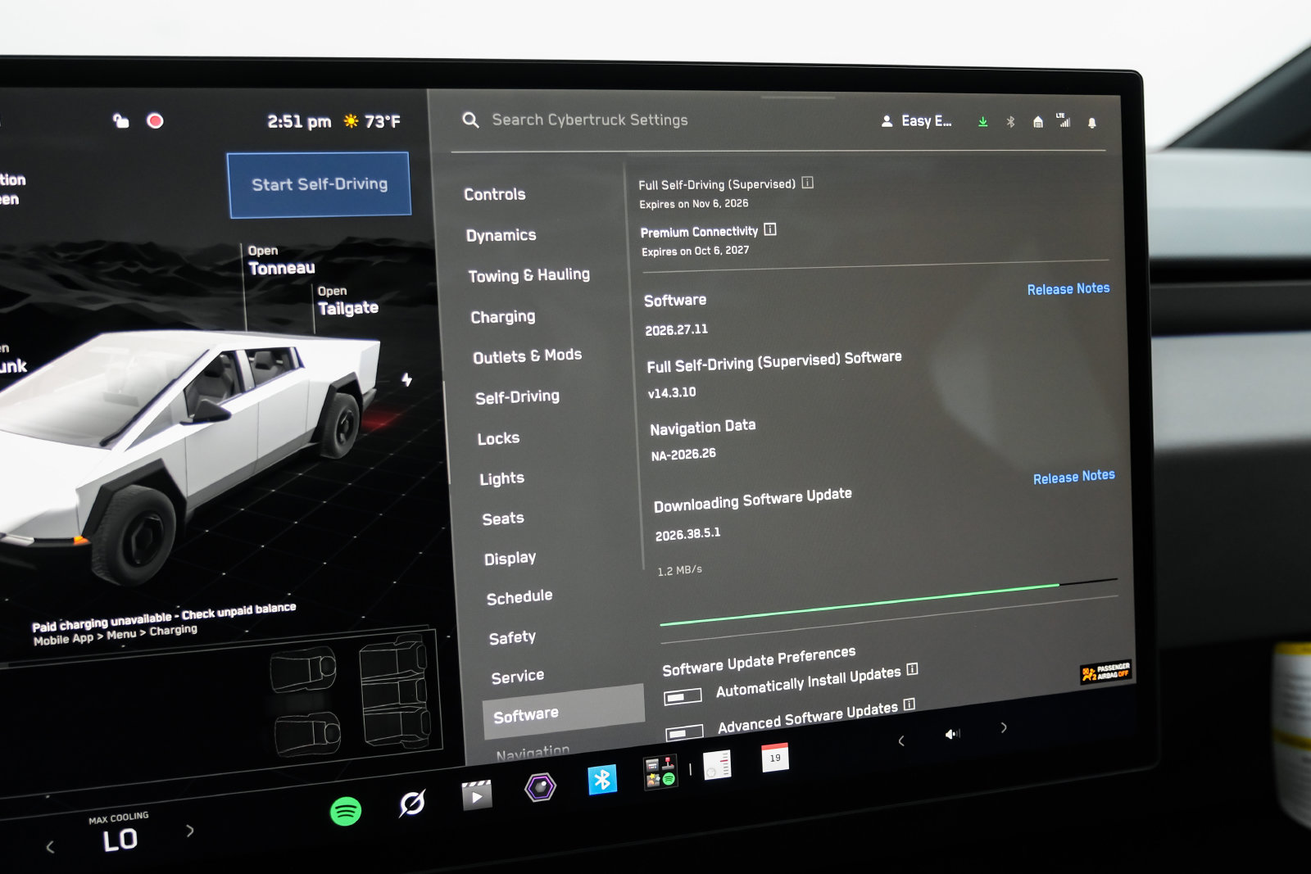1311x874 pixels.
Task: Tap the charge port lightning bolt icon
Action: [x=406, y=379]
